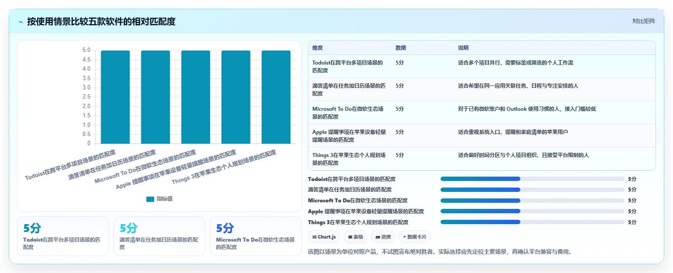Select table row Things 3在苹果生态个人规划场景
Image resolution: width=673 pixels, height=273 pixels.
(482, 159)
